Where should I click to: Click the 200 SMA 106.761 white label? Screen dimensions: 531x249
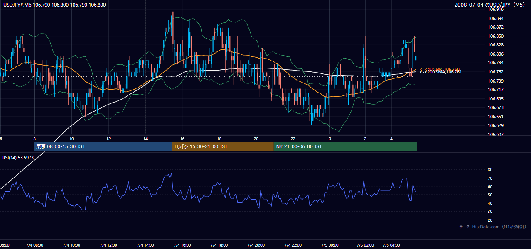(440, 72)
